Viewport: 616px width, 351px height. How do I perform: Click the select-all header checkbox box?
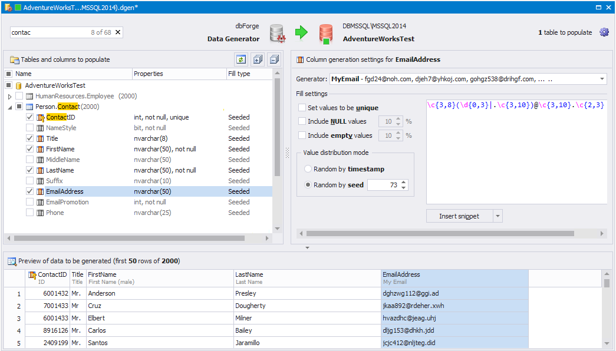[x=9, y=74]
